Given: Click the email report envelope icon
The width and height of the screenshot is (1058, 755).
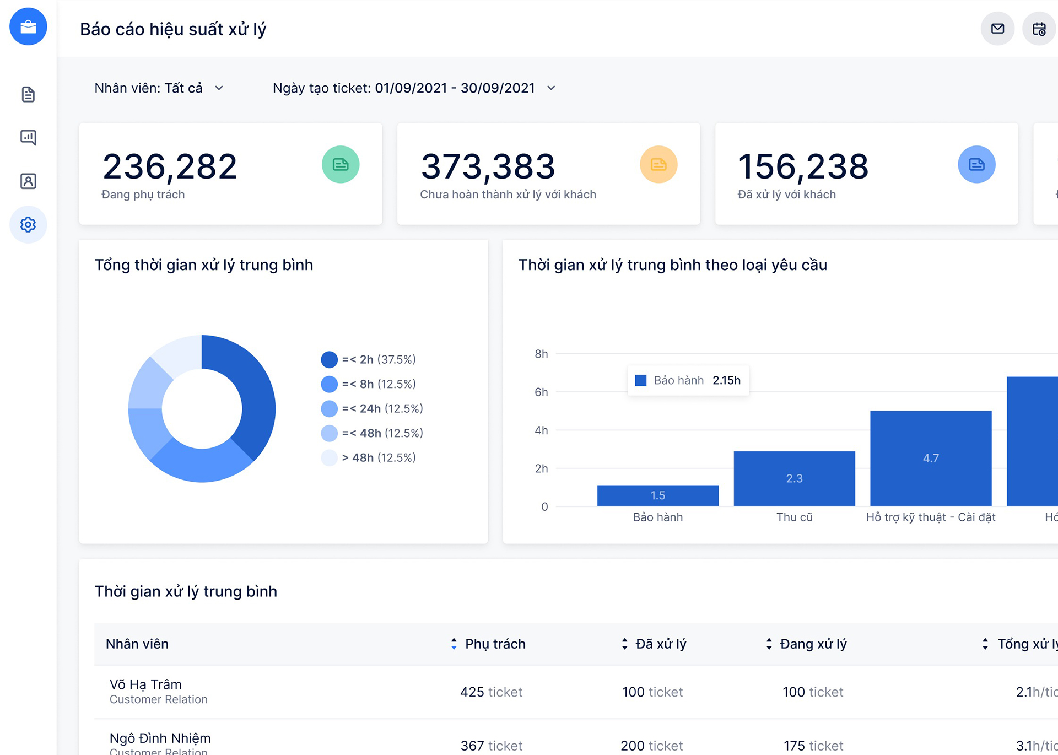Looking at the screenshot, I should click(x=997, y=29).
